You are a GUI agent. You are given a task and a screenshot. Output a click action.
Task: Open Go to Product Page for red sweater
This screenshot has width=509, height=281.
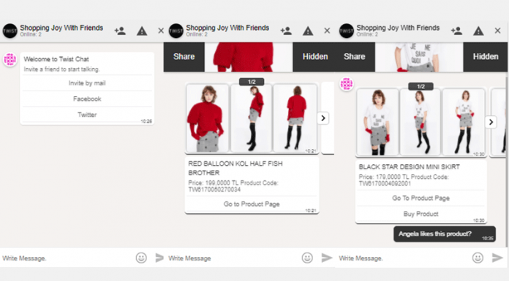click(252, 204)
